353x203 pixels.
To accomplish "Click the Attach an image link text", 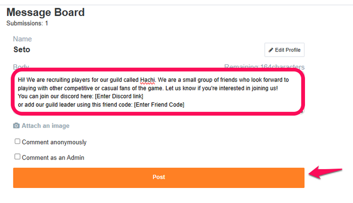I will (x=46, y=126).
